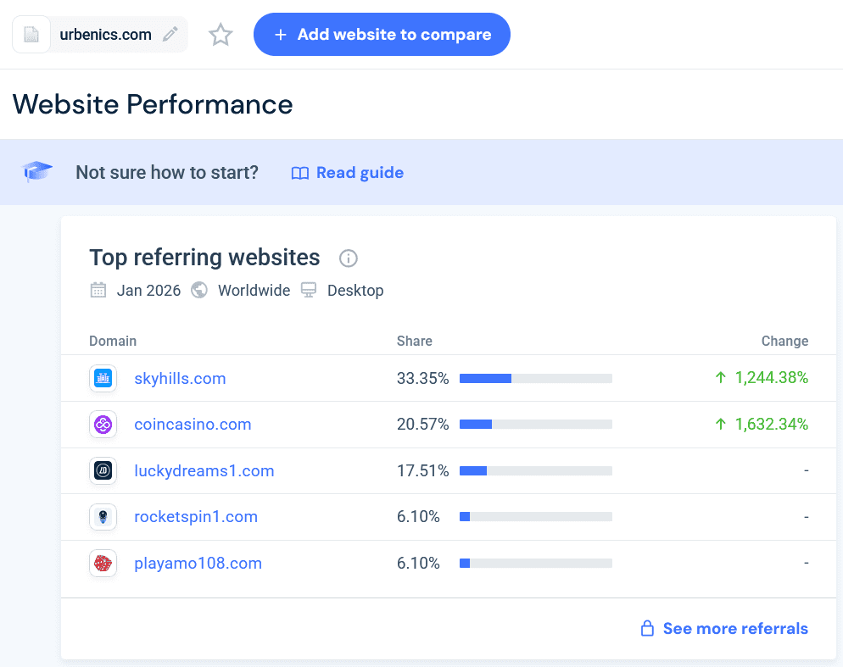Viewport: 843px width, 667px height.
Task: Click the coincasino.com favicon
Action: click(103, 425)
